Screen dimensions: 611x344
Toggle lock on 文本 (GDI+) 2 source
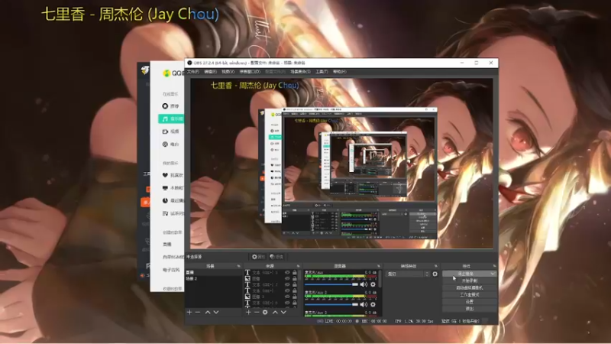tap(295, 284)
